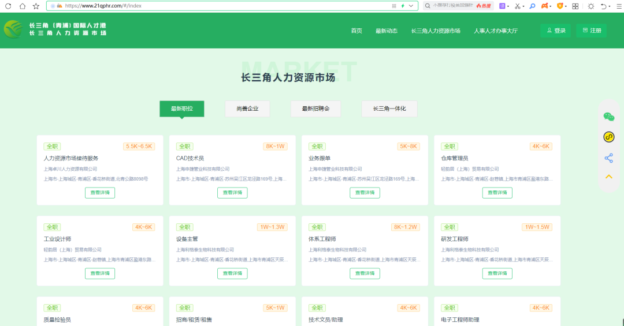Viewport: 624px width, 326px height.
Task: Click the WeChat icon on the right sidebar
Action: point(609,117)
